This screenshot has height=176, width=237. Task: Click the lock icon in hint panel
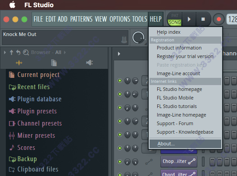pyautogui.click(x=124, y=40)
